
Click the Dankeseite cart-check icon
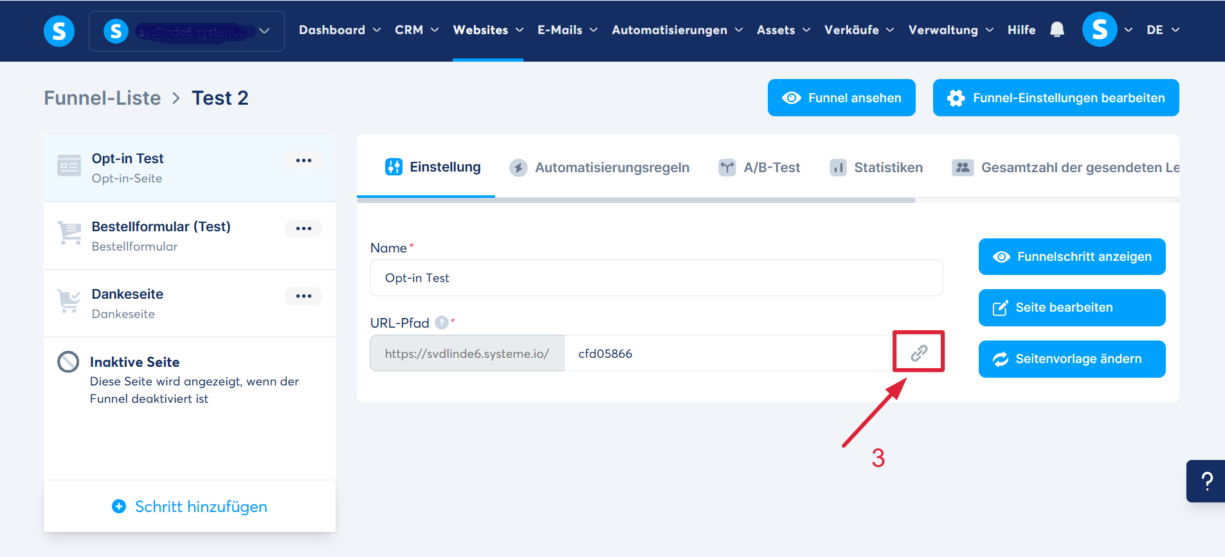(69, 301)
